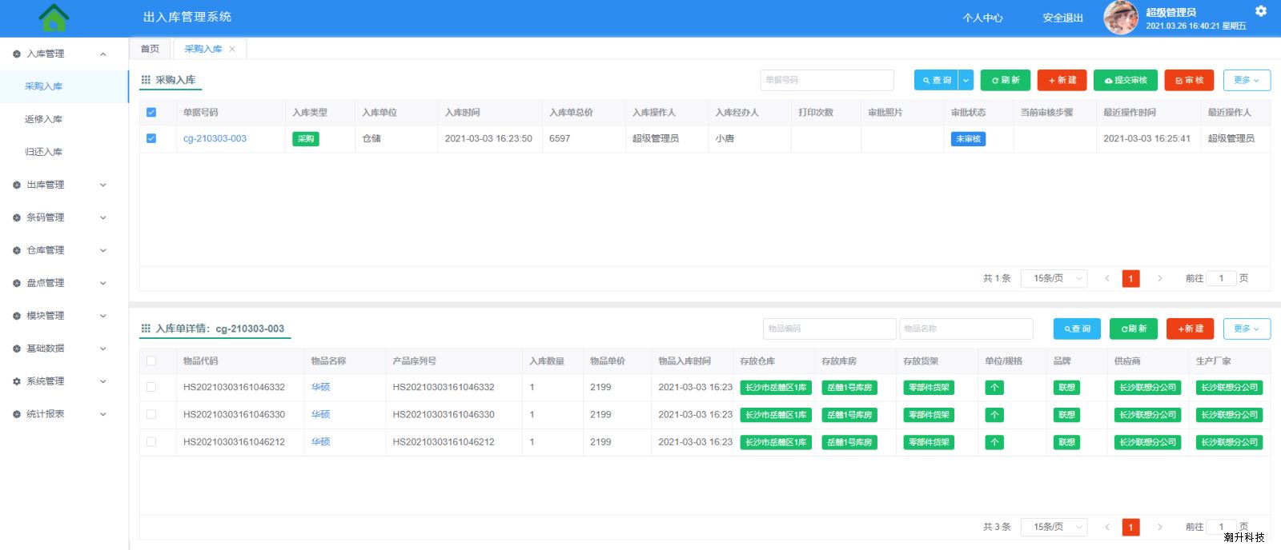The image size is (1281, 550).
Task: Go to previous page in lower pagination
Action: click(x=1107, y=527)
